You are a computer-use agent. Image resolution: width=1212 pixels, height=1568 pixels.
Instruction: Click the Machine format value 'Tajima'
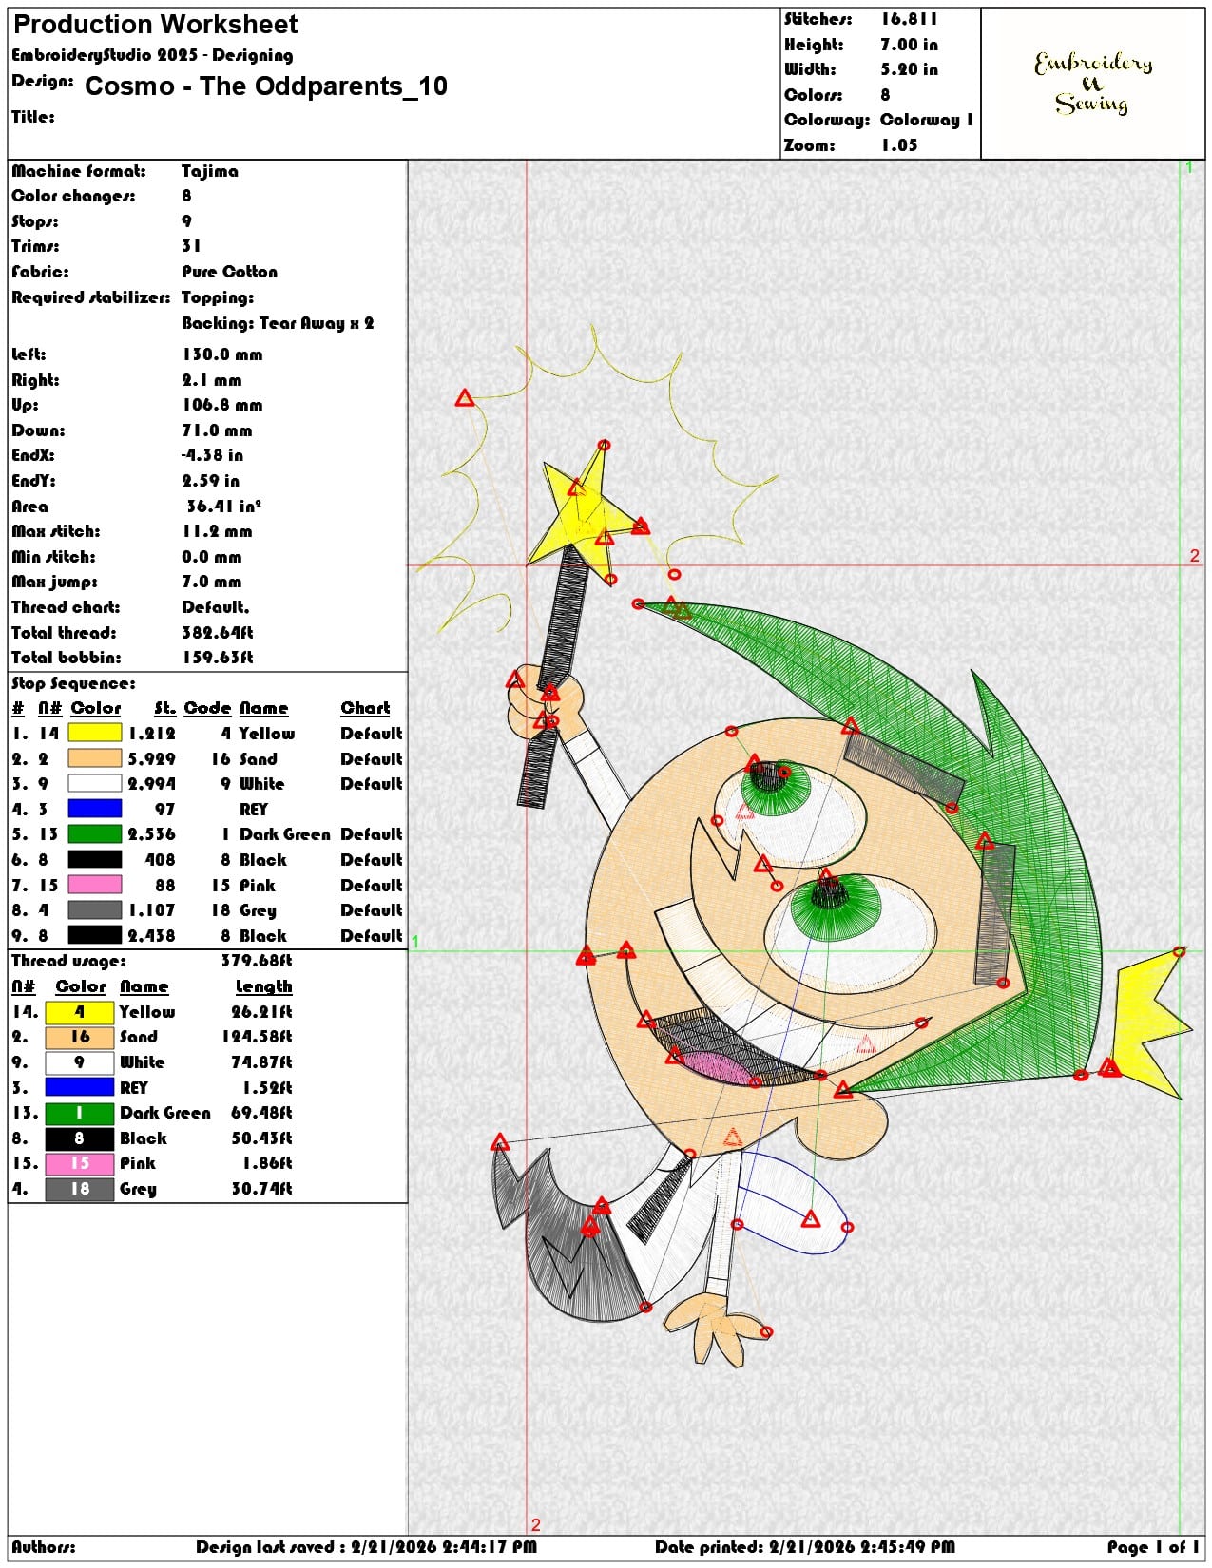click(x=210, y=171)
